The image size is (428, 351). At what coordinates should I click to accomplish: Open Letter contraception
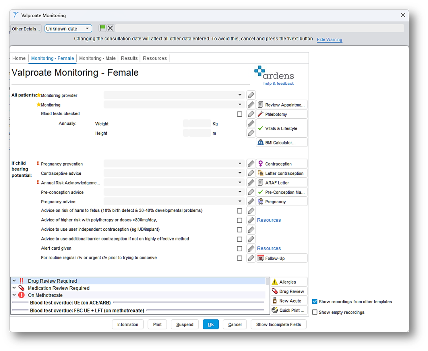click(x=282, y=173)
